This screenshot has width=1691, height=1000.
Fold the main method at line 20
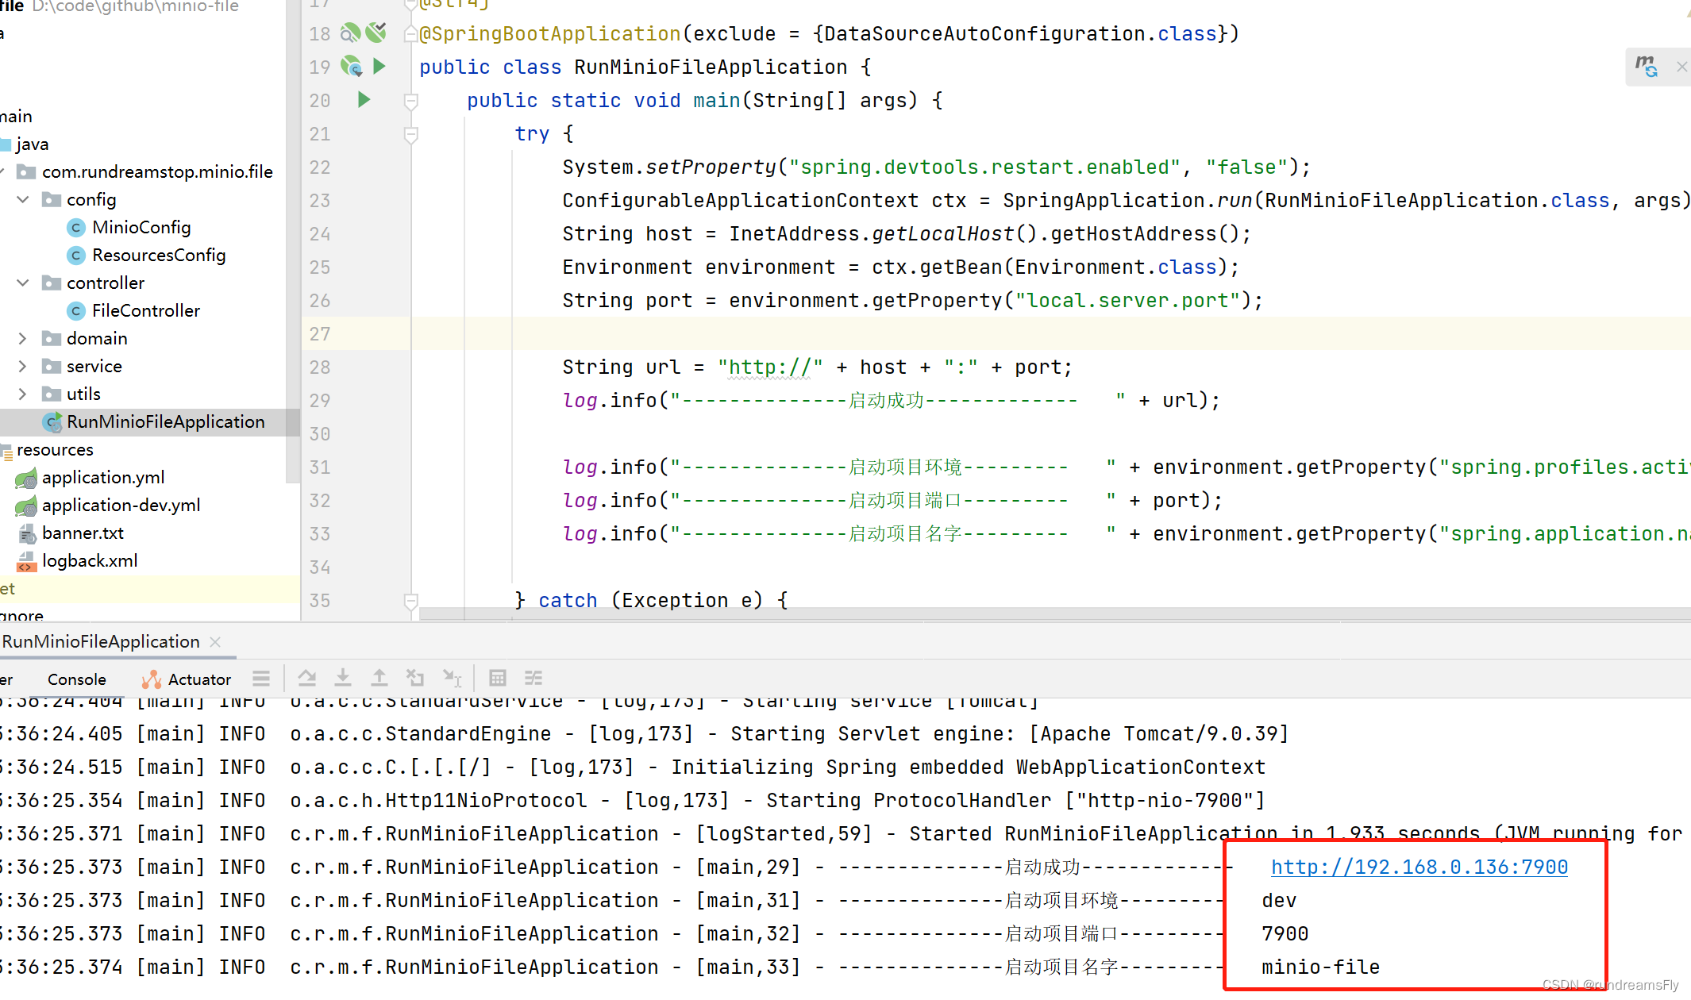410,101
